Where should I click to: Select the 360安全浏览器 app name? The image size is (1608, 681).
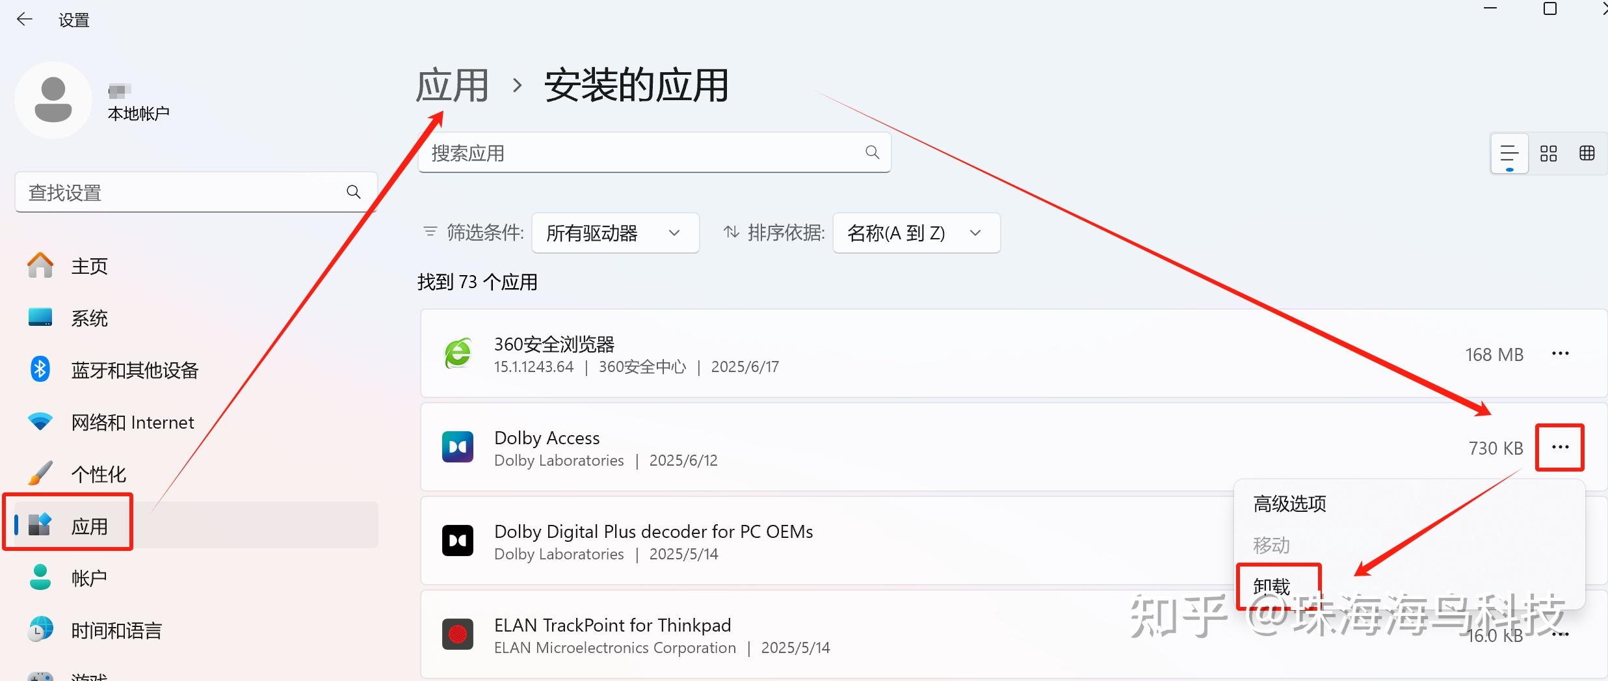(554, 344)
